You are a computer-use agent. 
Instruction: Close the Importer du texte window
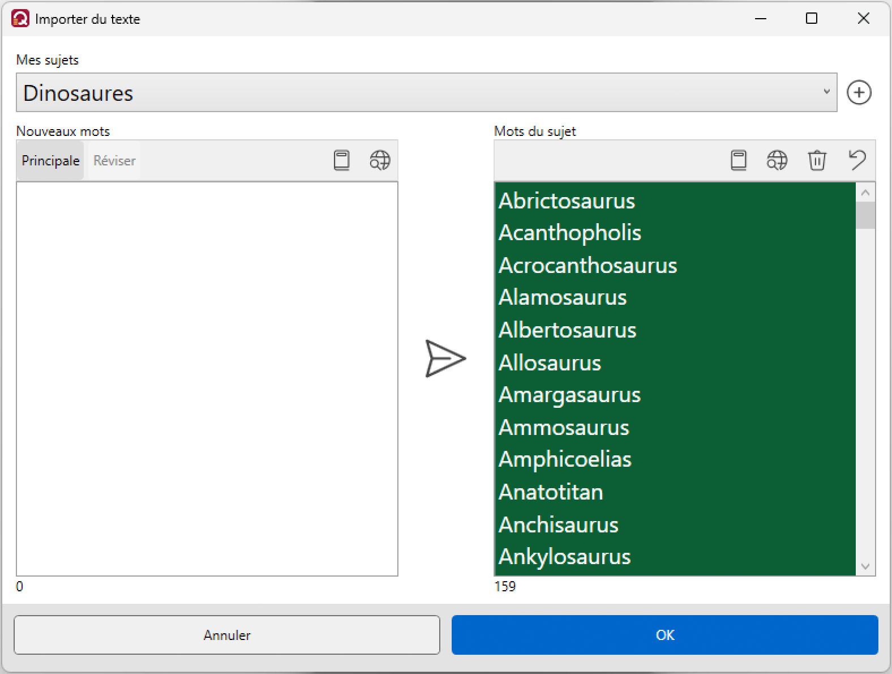(863, 19)
